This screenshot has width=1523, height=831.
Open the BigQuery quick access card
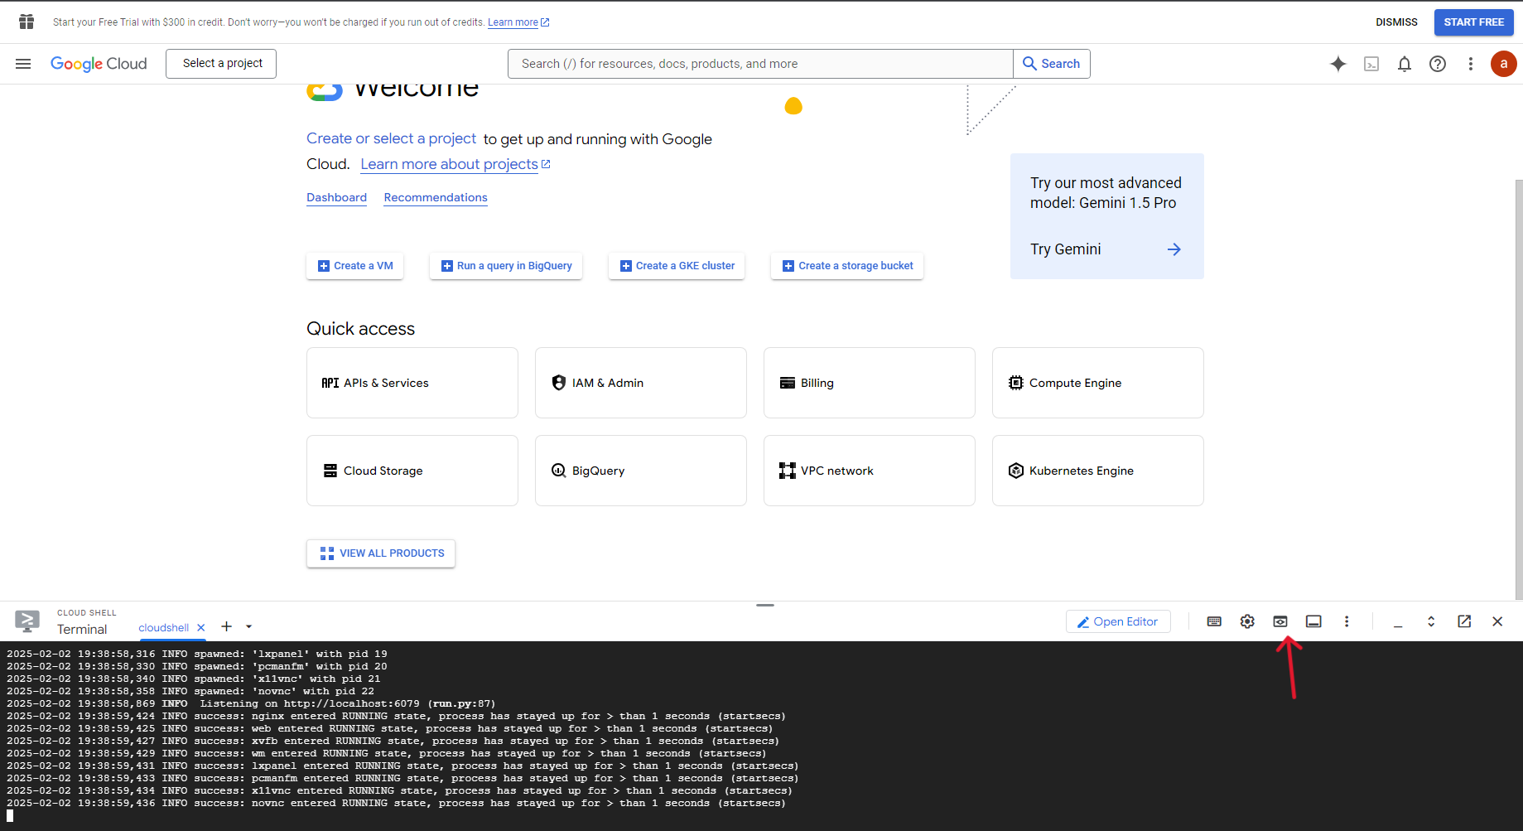[x=641, y=471]
